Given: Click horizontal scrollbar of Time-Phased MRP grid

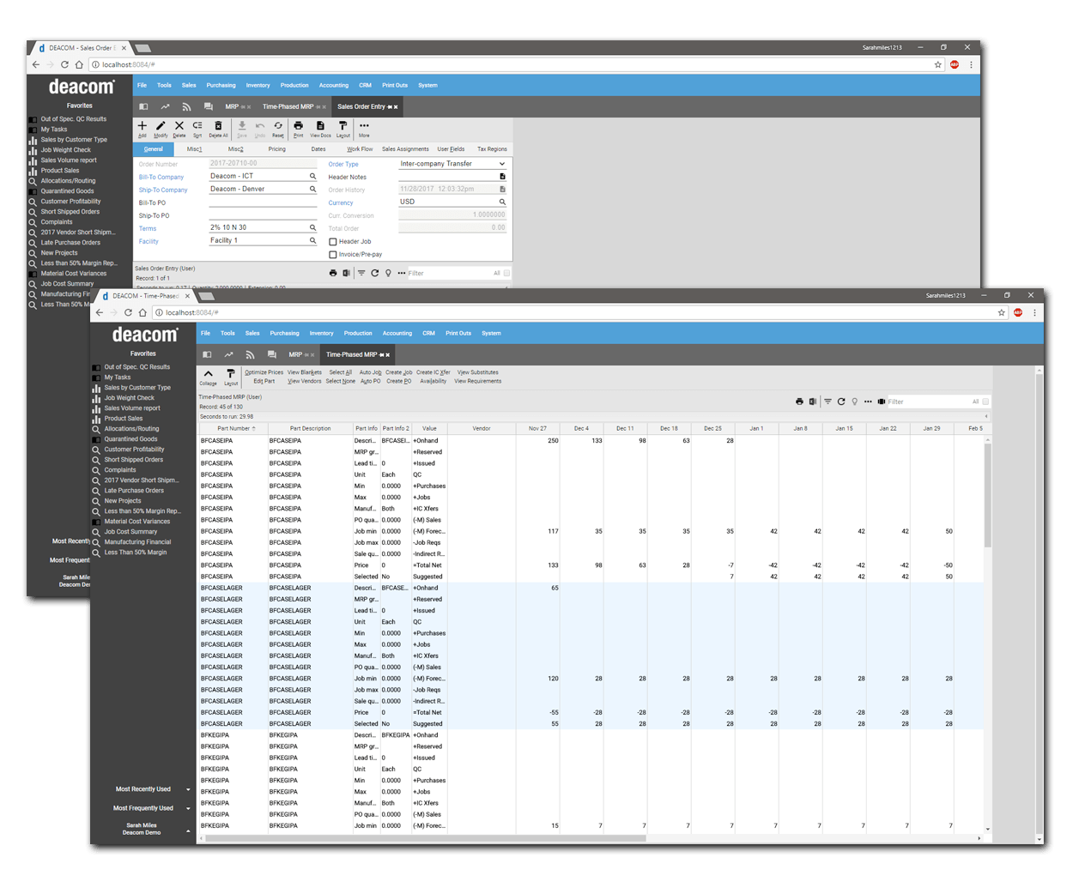Looking at the screenshot, I should coord(424,838).
